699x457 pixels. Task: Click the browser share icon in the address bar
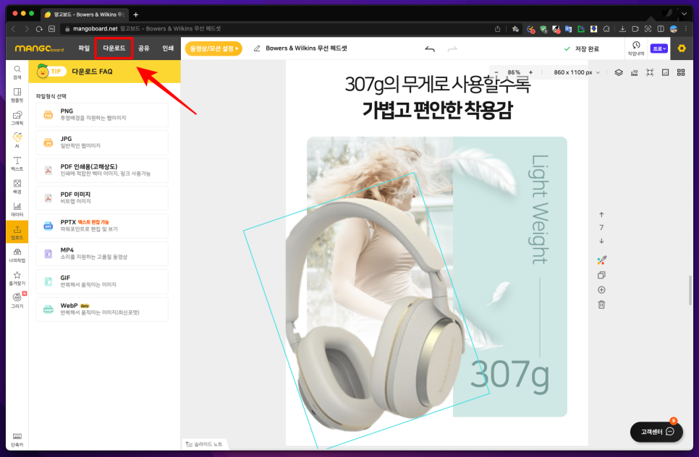point(498,28)
